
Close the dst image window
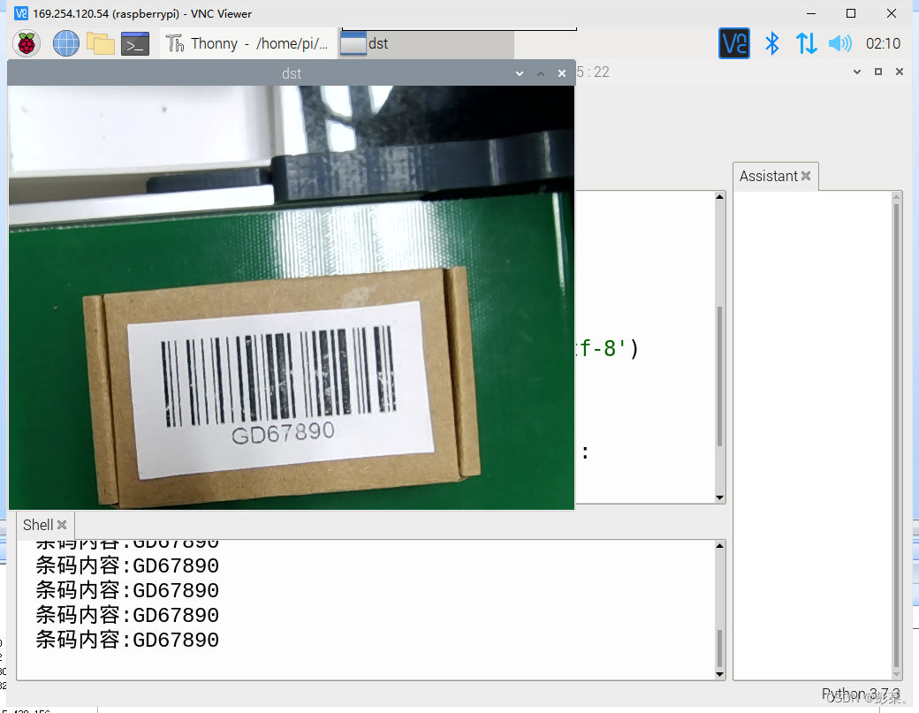[x=562, y=73]
